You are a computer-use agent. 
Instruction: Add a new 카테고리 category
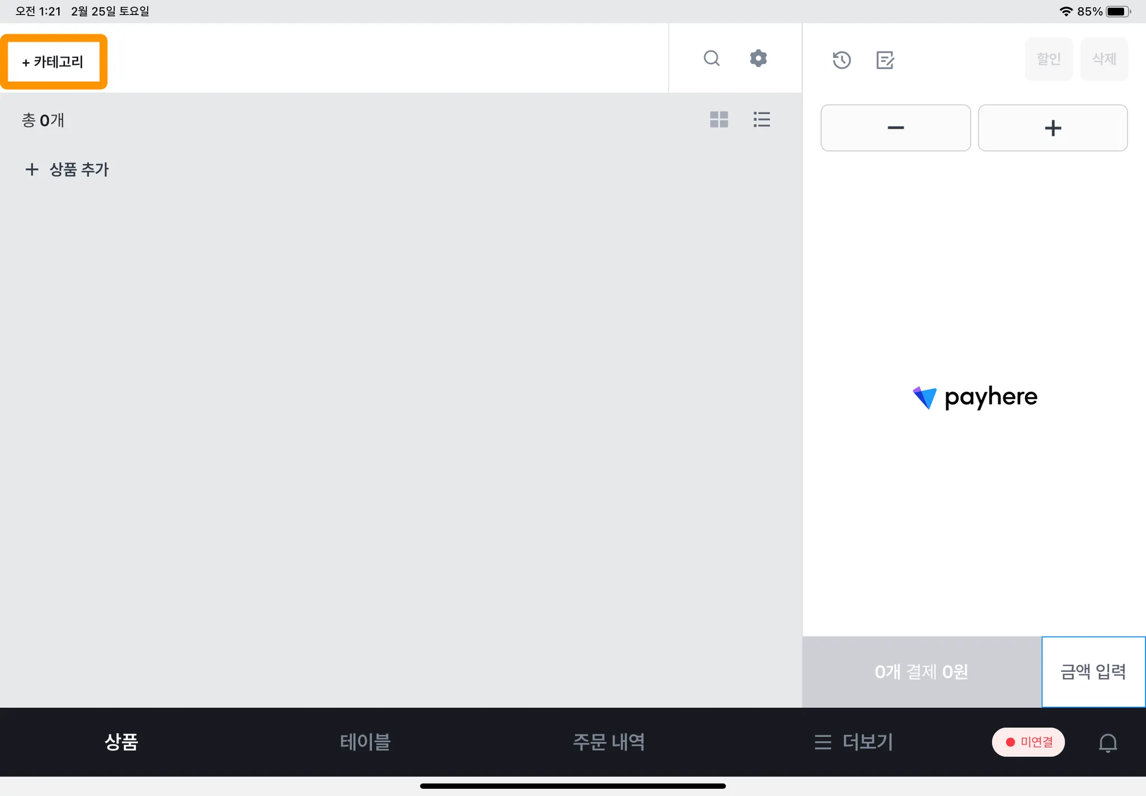pyautogui.click(x=53, y=62)
